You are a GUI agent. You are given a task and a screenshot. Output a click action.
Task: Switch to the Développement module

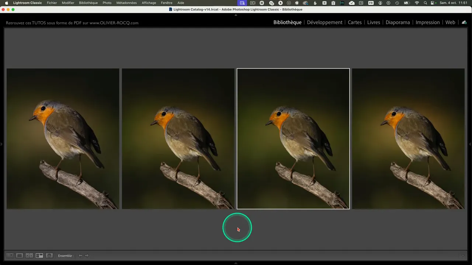click(324, 22)
